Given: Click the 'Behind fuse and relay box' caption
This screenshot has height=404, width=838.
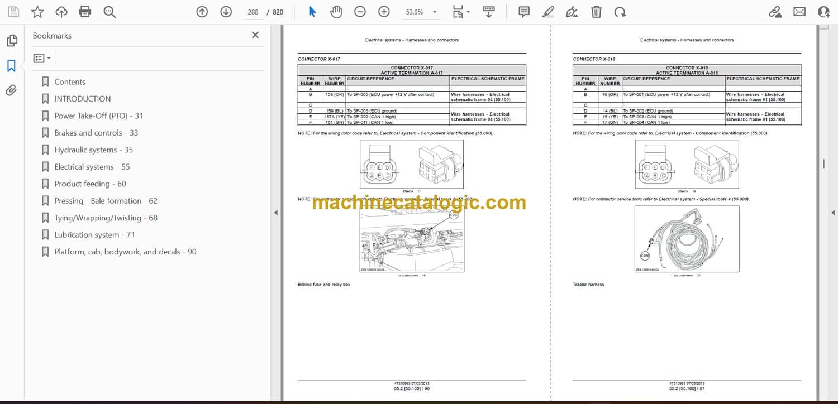Looking at the screenshot, I should pyautogui.click(x=324, y=285).
